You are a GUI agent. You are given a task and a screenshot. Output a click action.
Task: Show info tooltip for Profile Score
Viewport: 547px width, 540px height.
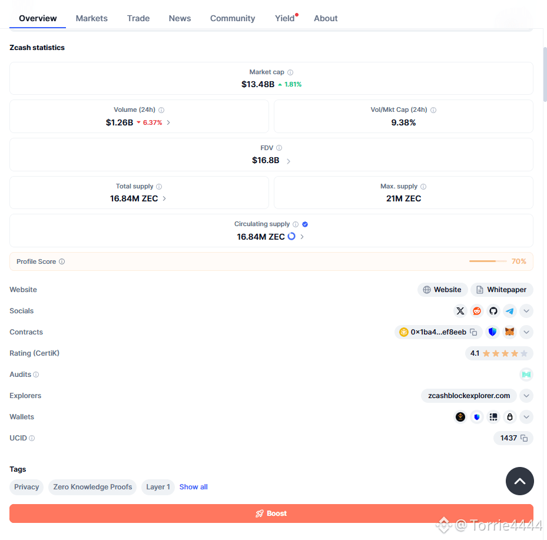[x=62, y=261]
